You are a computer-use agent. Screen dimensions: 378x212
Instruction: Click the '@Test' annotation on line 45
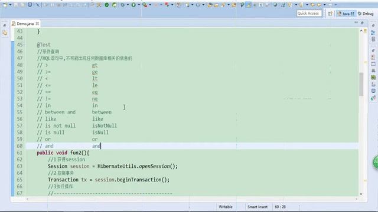[44, 45]
